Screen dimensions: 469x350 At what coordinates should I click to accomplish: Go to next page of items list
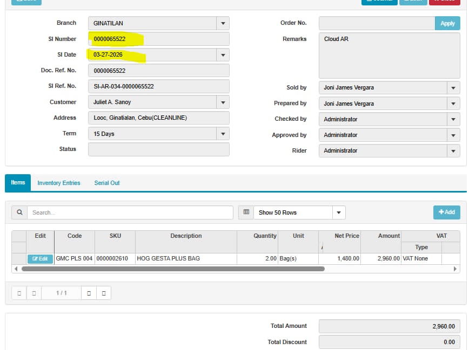[x=89, y=293]
